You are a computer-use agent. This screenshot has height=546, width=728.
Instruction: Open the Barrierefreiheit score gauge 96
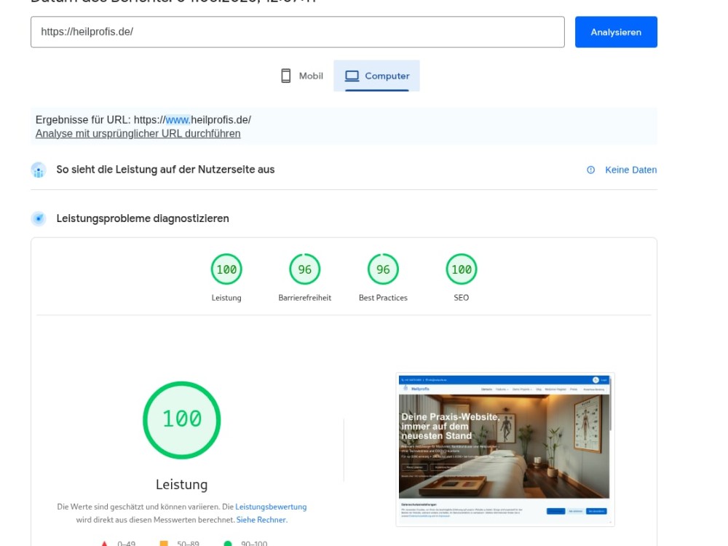coord(304,269)
